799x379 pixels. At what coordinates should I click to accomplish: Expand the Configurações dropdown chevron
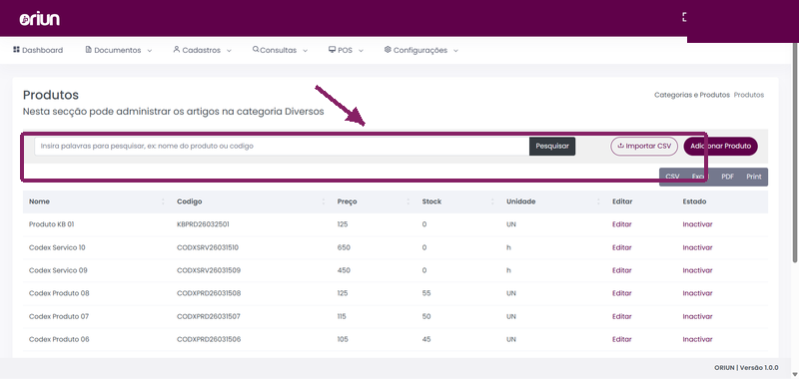point(455,51)
